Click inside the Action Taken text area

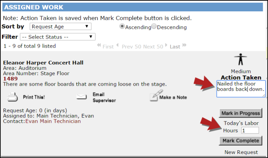[241, 89]
